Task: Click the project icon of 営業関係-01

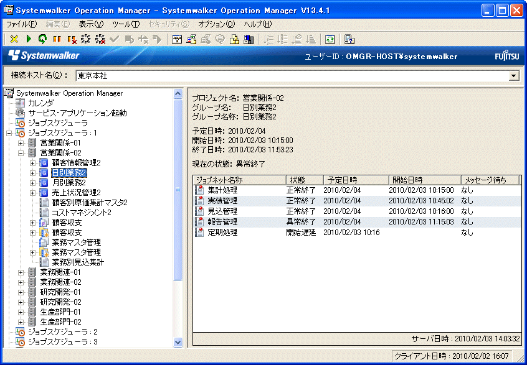Action: (x=32, y=143)
